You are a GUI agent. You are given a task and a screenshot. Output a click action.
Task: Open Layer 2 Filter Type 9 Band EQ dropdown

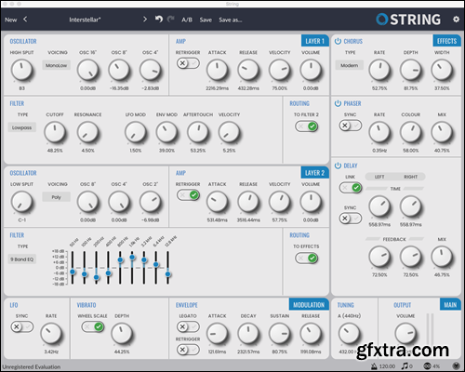(x=22, y=259)
